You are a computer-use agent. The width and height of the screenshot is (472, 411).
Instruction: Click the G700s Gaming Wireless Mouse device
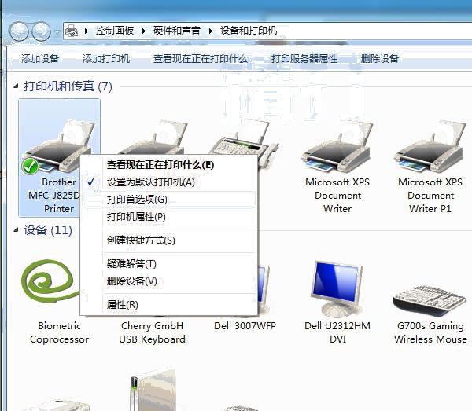(x=430, y=295)
